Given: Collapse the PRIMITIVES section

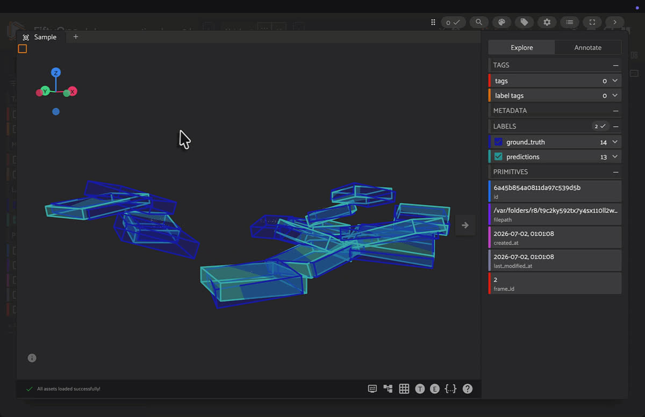Looking at the screenshot, I should [x=615, y=172].
